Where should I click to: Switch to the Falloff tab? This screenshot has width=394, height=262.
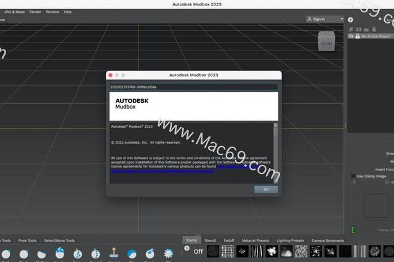[x=229, y=240]
